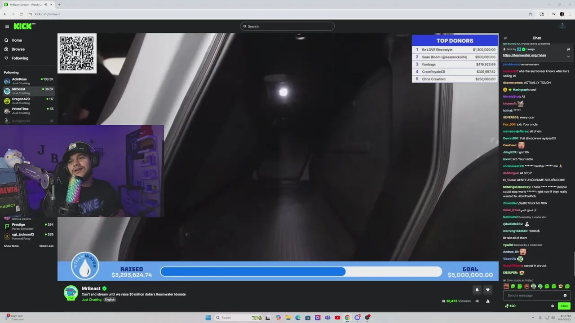This screenshot has width=575, height=323.
Task: Open Browse in the sidebar
Action: (18, 49)
